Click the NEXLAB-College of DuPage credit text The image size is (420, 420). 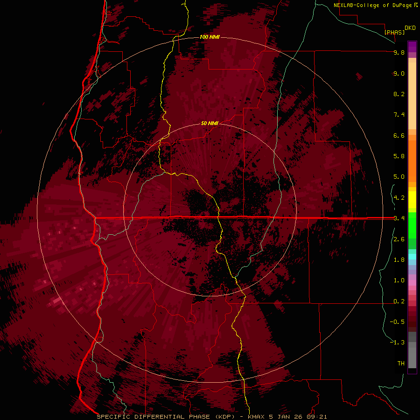372,5
